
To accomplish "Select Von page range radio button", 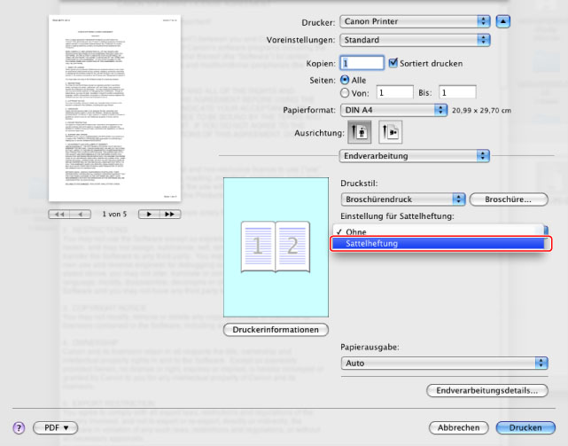I will (346, 92).
